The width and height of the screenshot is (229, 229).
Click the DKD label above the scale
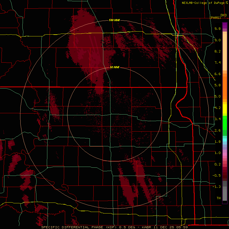click(224, 15)
